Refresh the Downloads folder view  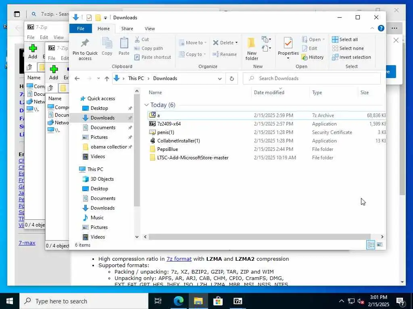pyautogui.click(x=232, y=78)
